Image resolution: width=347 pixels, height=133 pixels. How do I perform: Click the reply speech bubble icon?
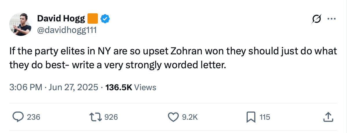coord(18,117)
